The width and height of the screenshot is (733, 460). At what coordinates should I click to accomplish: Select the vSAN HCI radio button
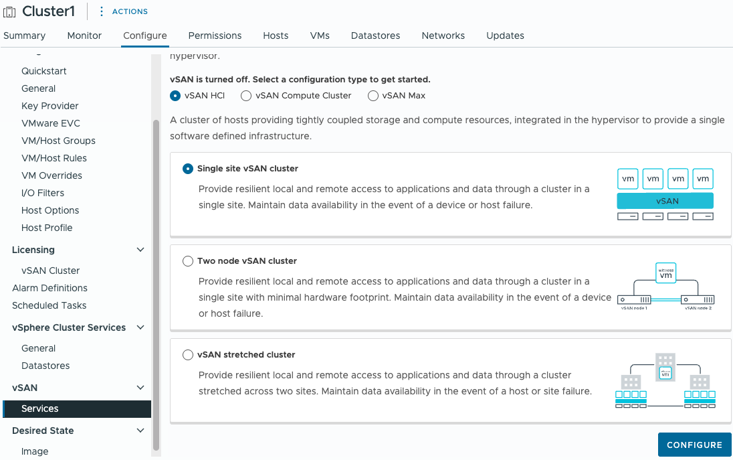coord(175,96)
